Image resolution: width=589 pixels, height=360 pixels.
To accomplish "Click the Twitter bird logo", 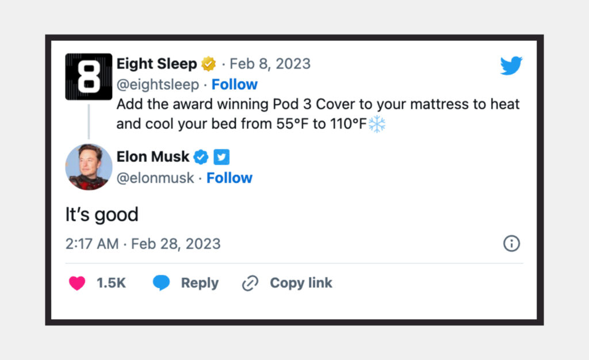I will 511,66.
